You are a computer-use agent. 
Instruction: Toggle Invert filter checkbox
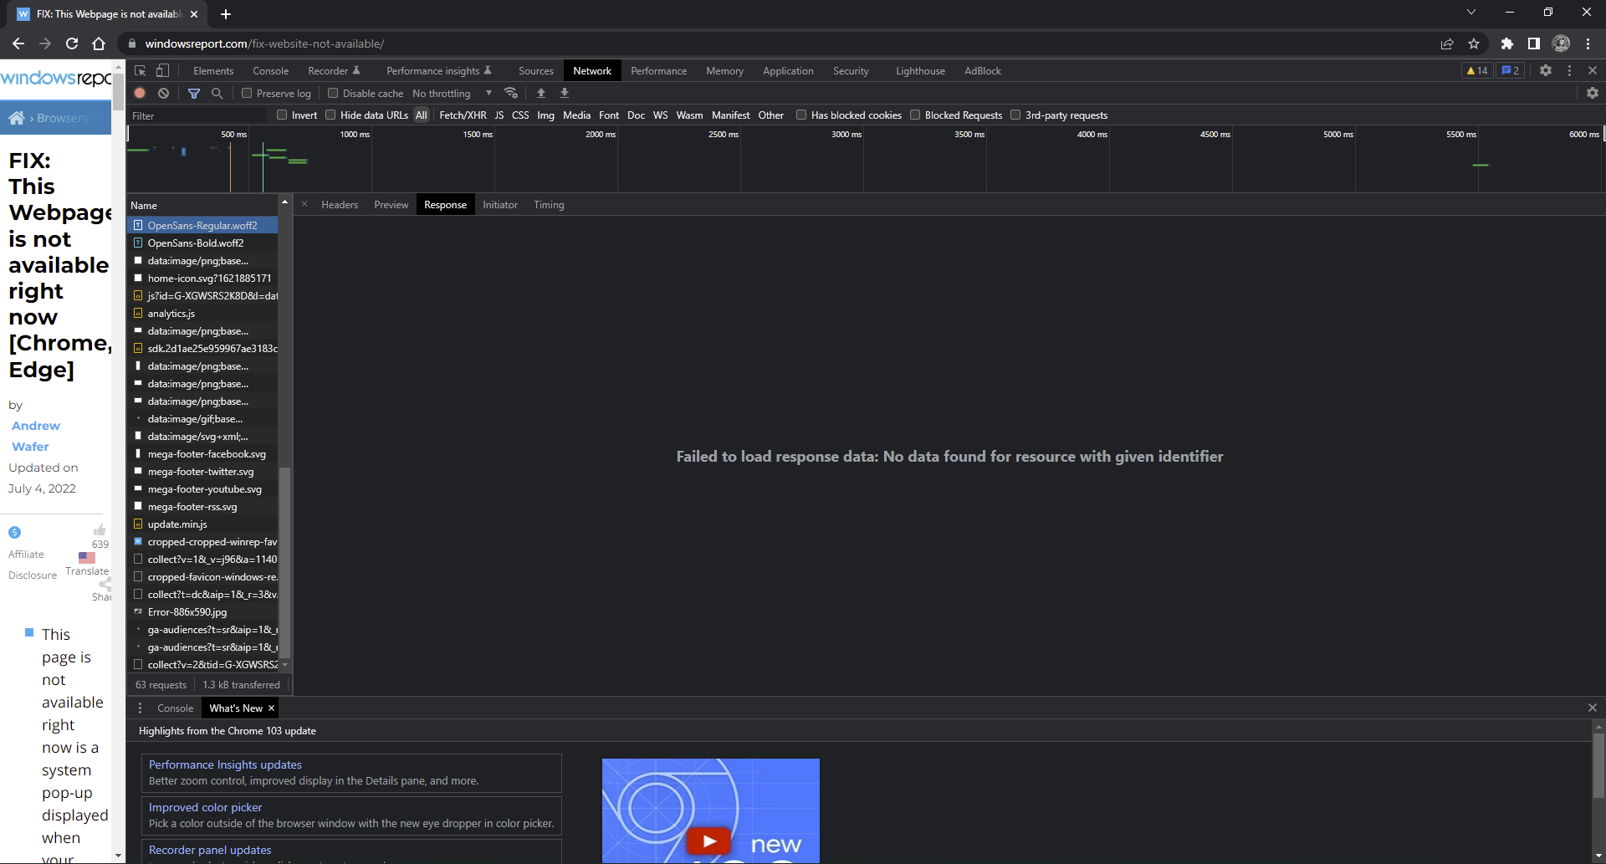pos(282,115)
